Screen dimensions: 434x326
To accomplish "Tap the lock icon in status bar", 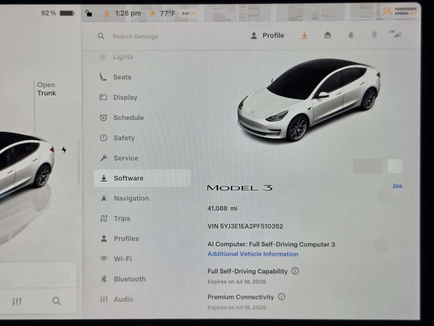I will click(x=89, y=13).
